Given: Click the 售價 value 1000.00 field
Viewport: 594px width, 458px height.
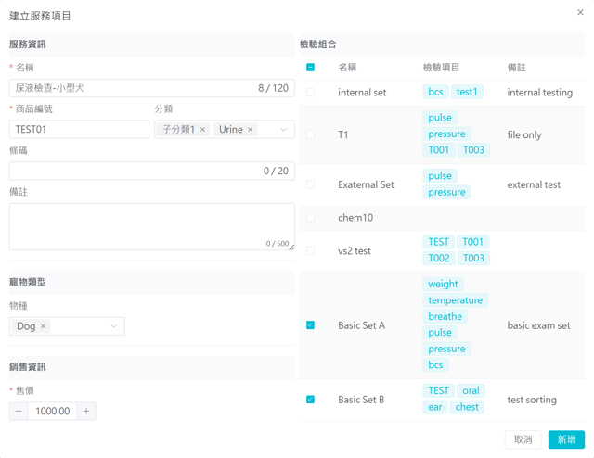Looking at the screenshot, I should coord(53,411).
